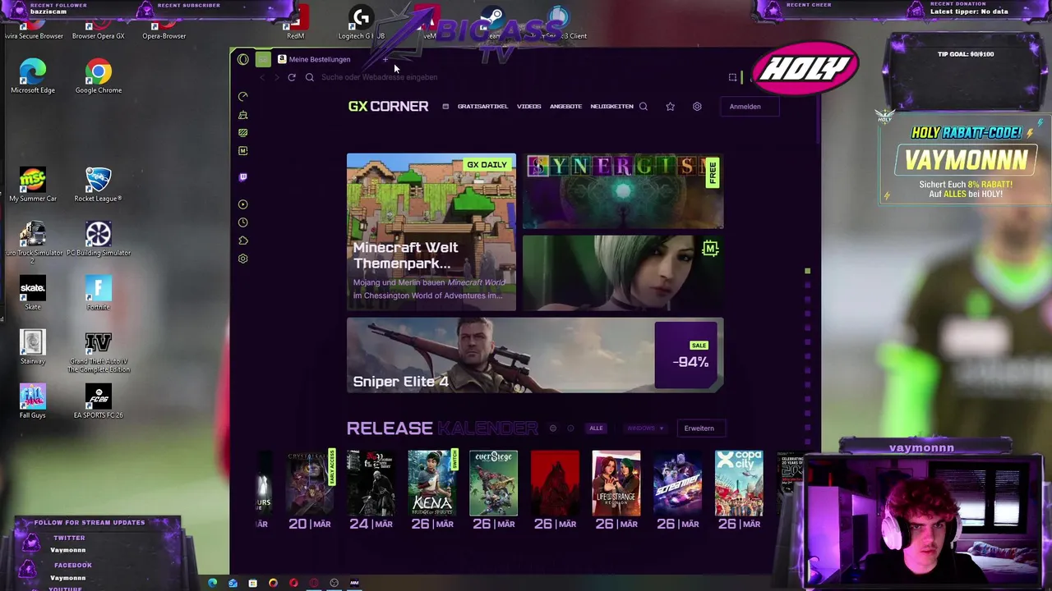The width and height of the screenshot is (1052, 591).
Task: Select the Google Chrome desktop icon
Action: pos(99,76)
